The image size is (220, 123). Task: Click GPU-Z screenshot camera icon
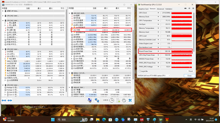coord(185,8)
